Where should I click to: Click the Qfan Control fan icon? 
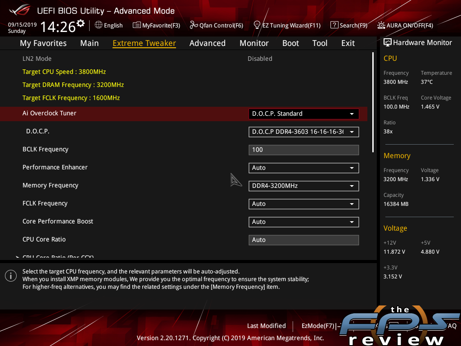(194, 25)
